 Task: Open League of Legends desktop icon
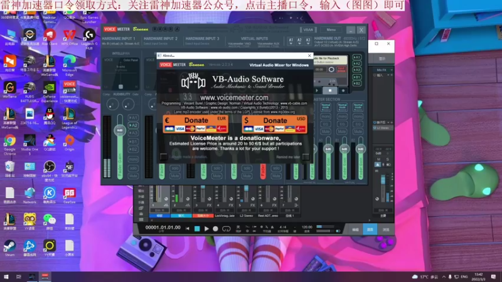(x=69, y=118)
